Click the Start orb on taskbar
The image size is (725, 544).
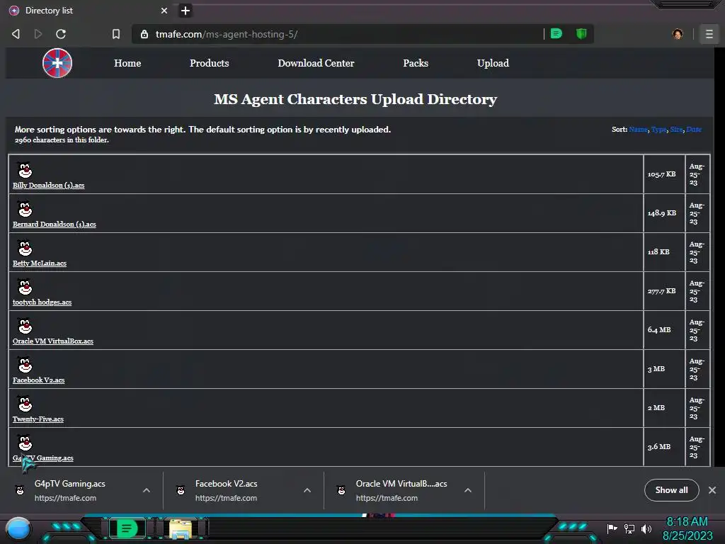tap(18, 528)
